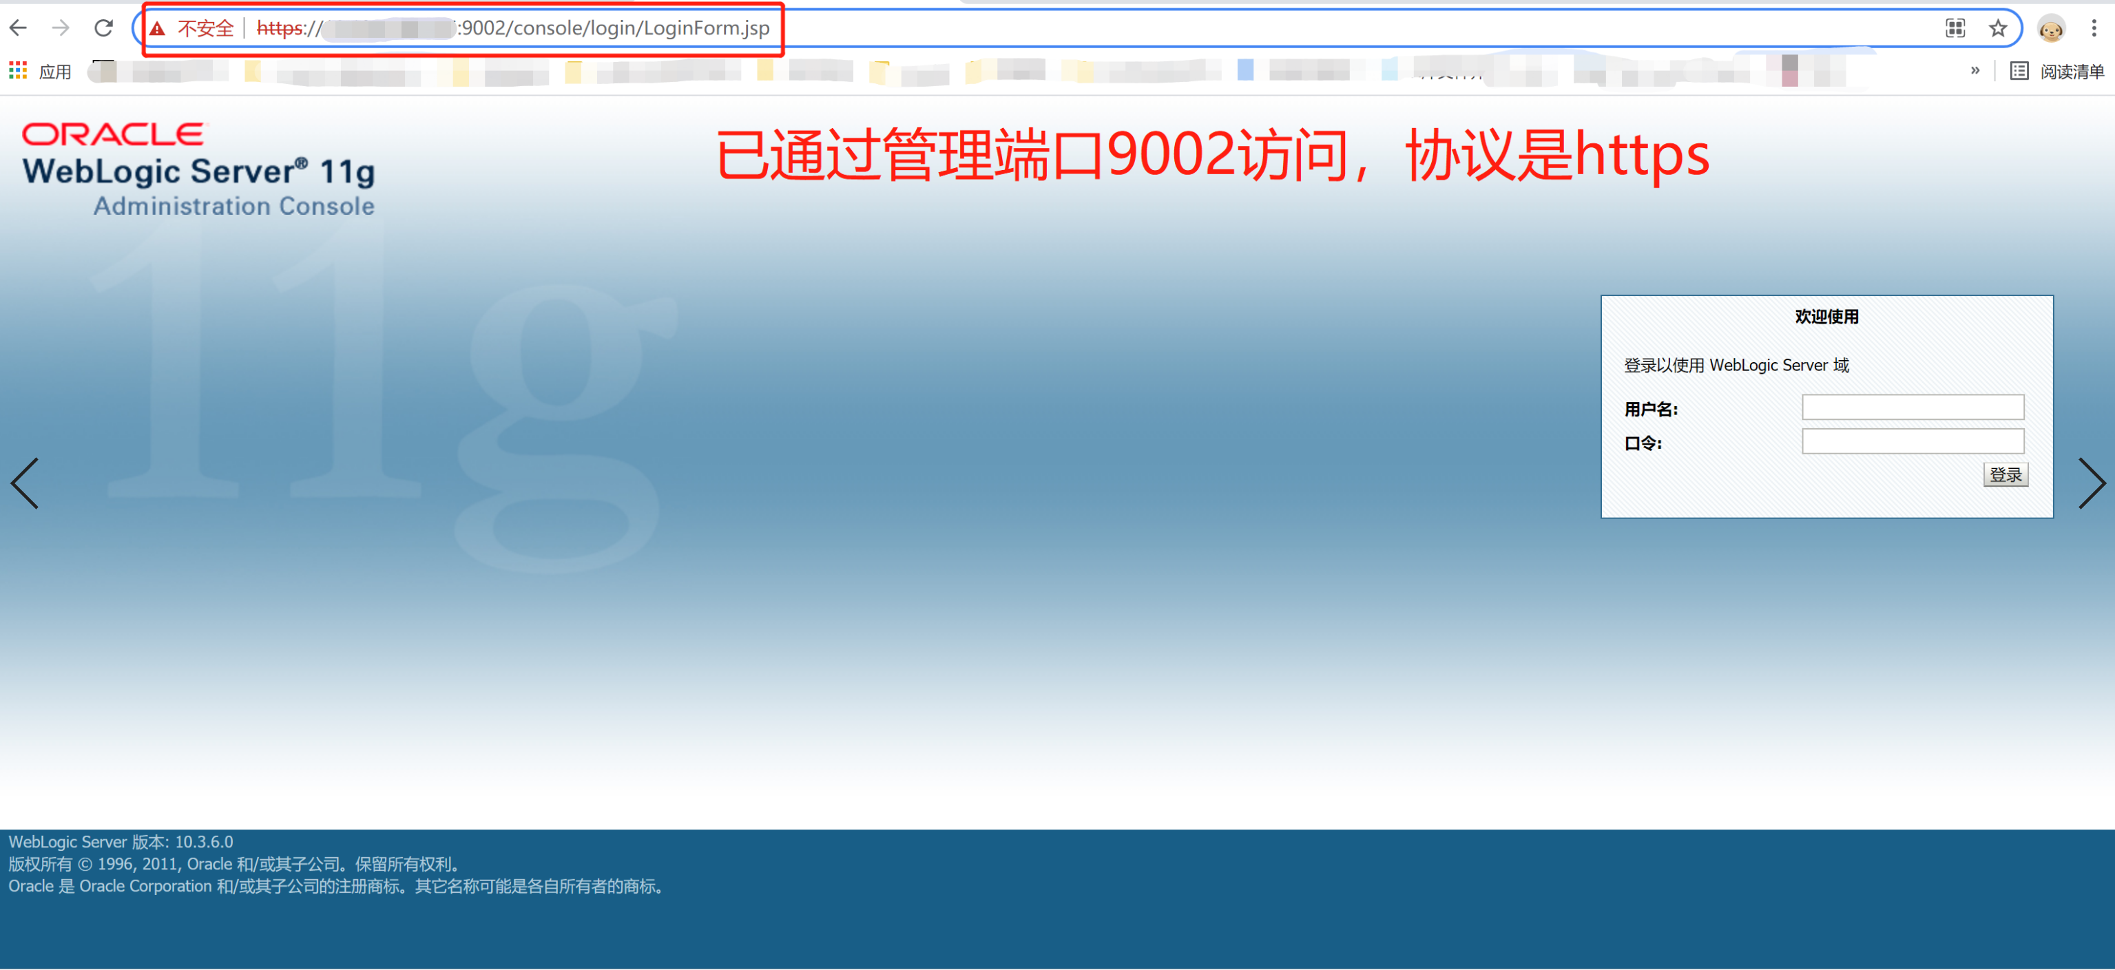The width and height of the screenshot is (2115, 970).
Task: Bookmark this page with the star icon
Action: 1998,29
